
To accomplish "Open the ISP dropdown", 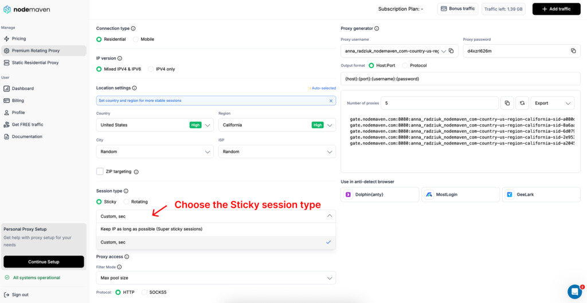I will coord(277,151).
